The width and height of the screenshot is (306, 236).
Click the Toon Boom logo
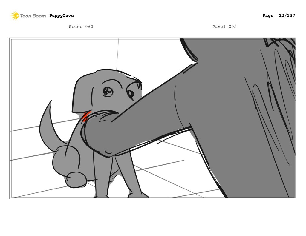pos(28,16)
